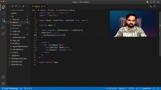
Task: Split the editor to the right
Action: click(154, 6)
